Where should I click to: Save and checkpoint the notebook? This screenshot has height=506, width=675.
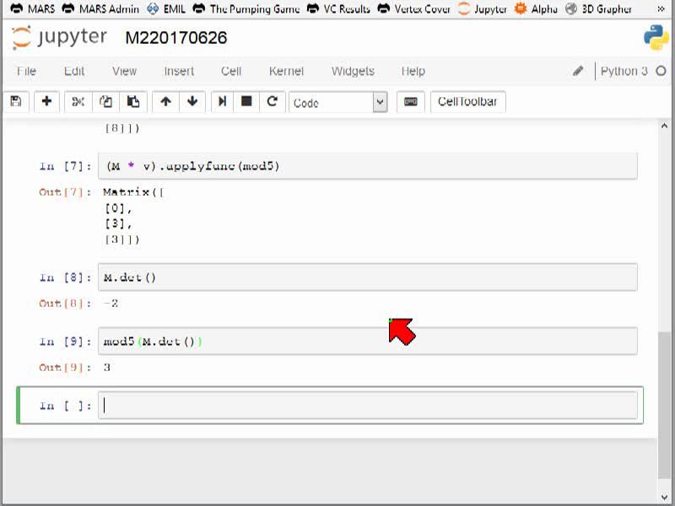tap(16, 101)
